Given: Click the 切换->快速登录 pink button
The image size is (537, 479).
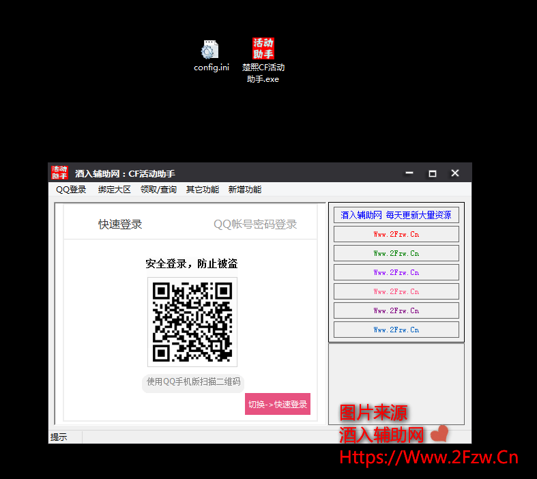Looking at the screenshot, I should (278, 404).
